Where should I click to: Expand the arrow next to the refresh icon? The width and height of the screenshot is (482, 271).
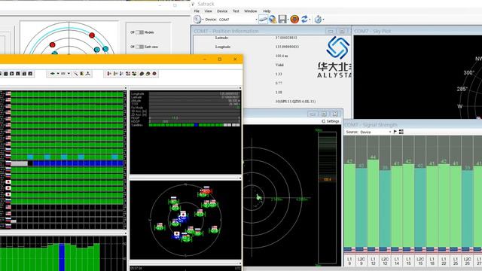point(310,20)
